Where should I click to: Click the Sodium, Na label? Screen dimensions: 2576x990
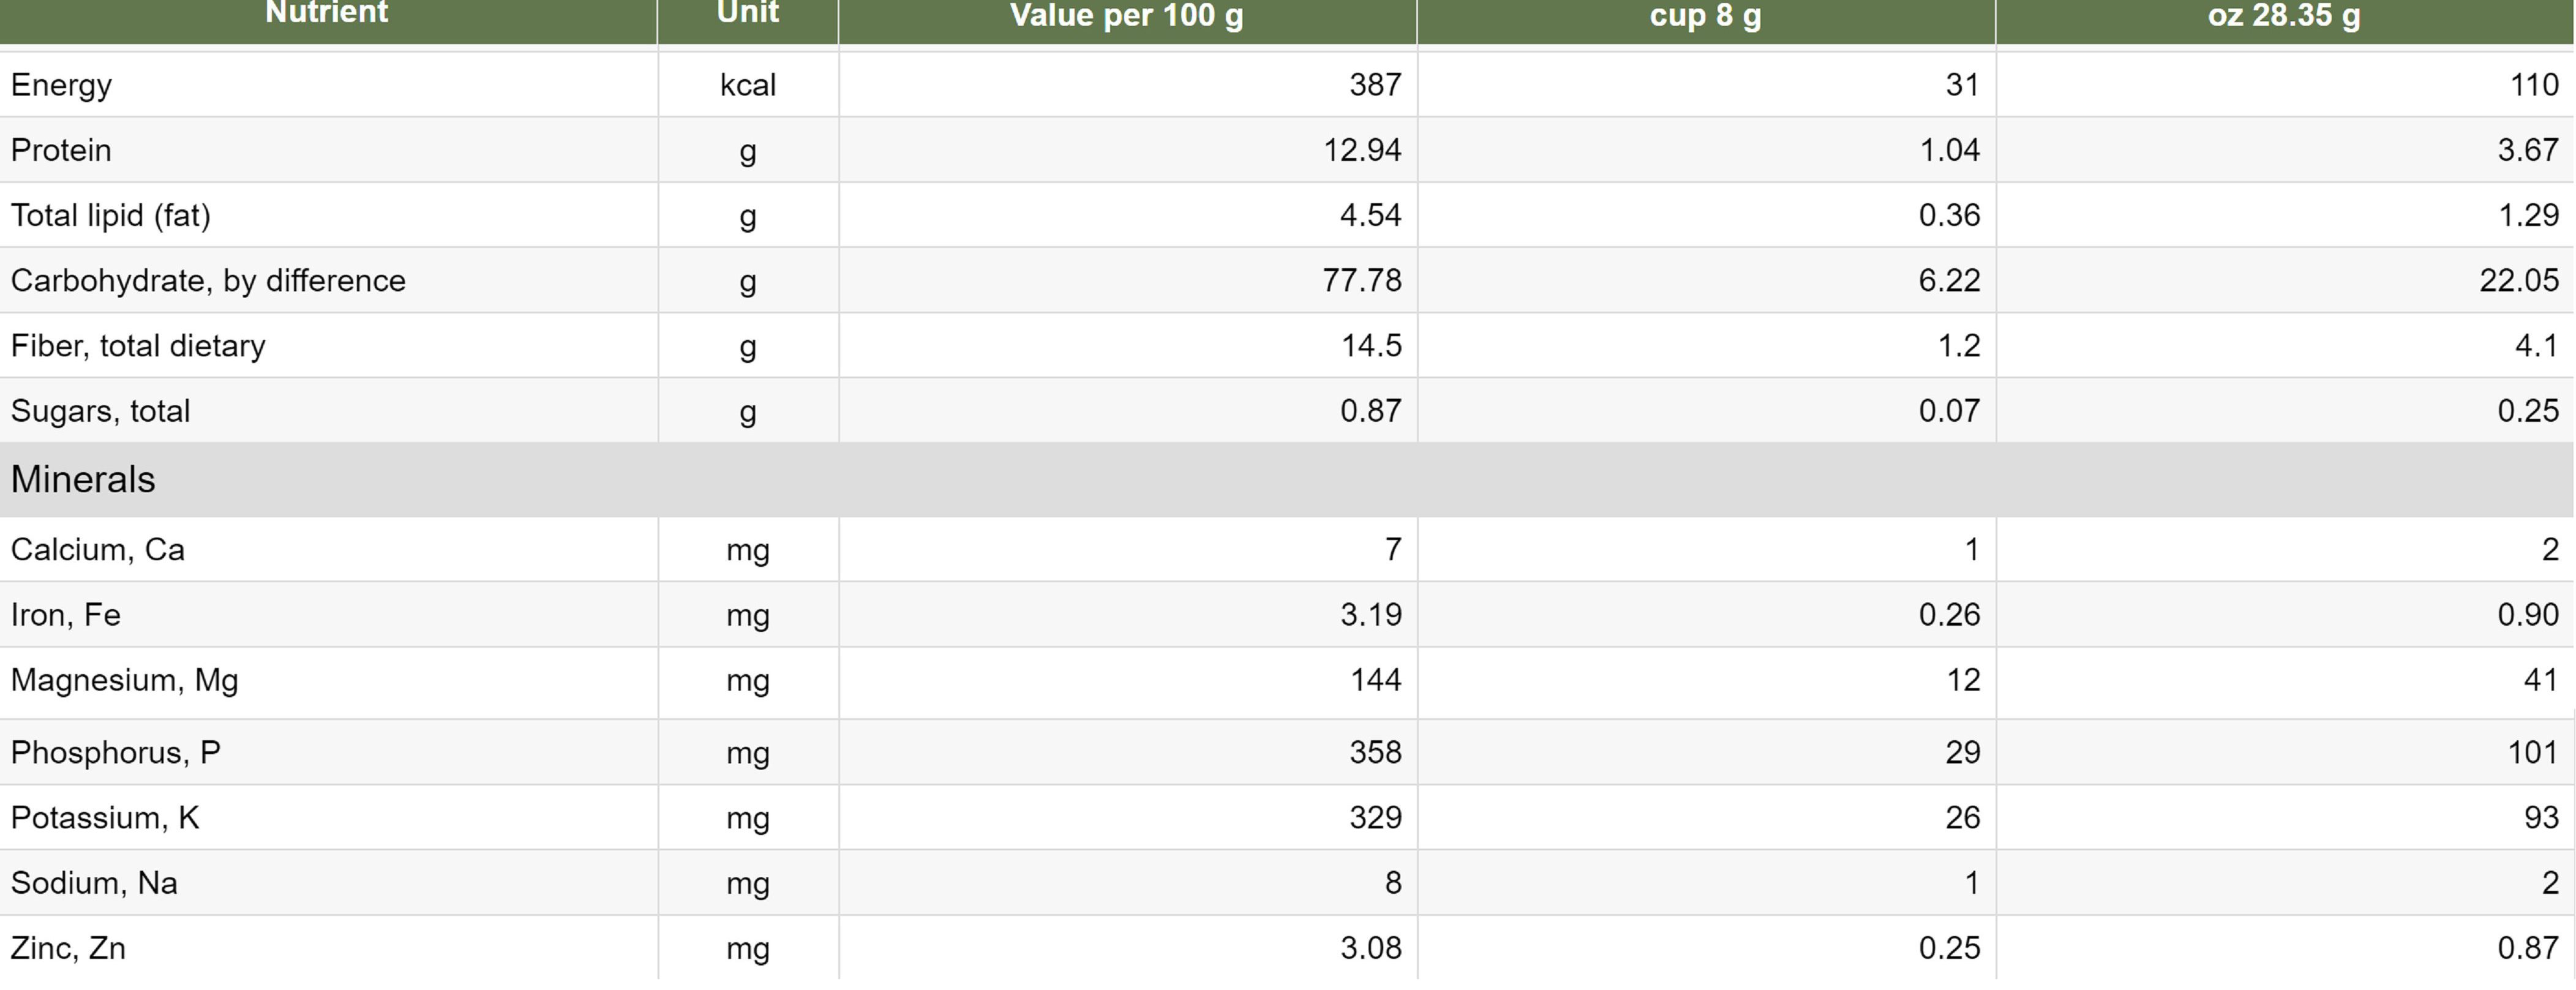point(94,883)
